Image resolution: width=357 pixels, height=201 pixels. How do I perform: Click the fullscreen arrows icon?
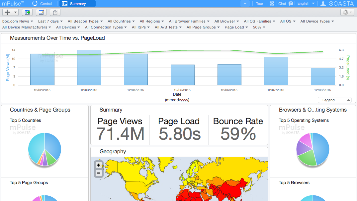272,3
